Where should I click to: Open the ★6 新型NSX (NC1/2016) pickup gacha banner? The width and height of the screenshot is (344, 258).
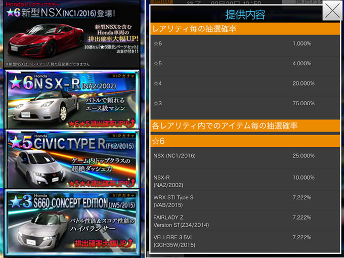pos(72,34)
